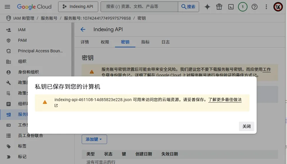The height and width of the screenshot is (164, 287).
Task: Click the 工作 pool sidebar icon
Action: coord(9,125)
